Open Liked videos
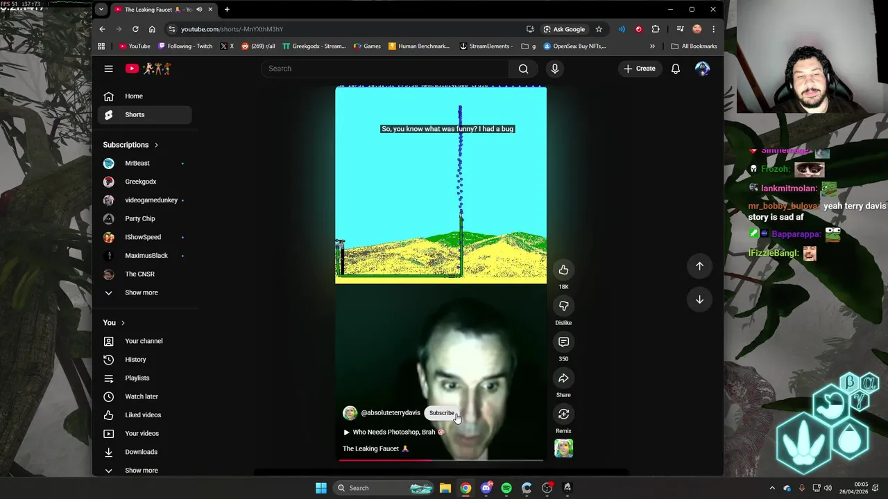888x499 pixels. pyautogui.click(x=144, y=415)
